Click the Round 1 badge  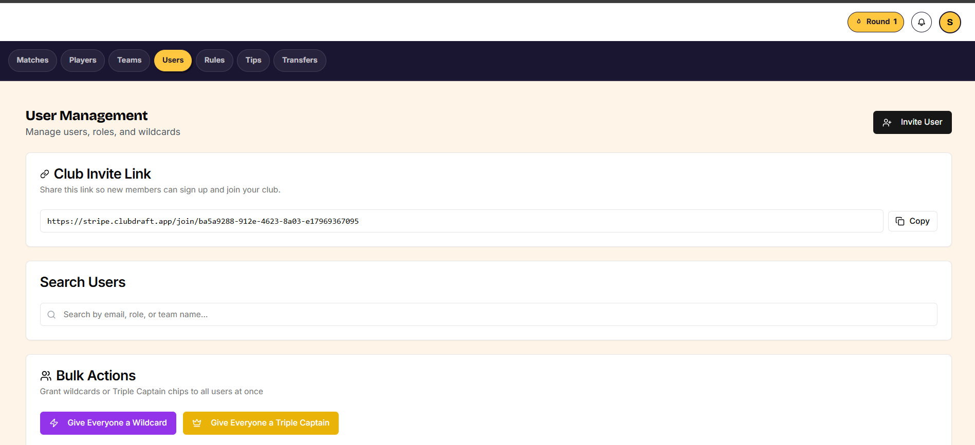click(x=875, y=22)
